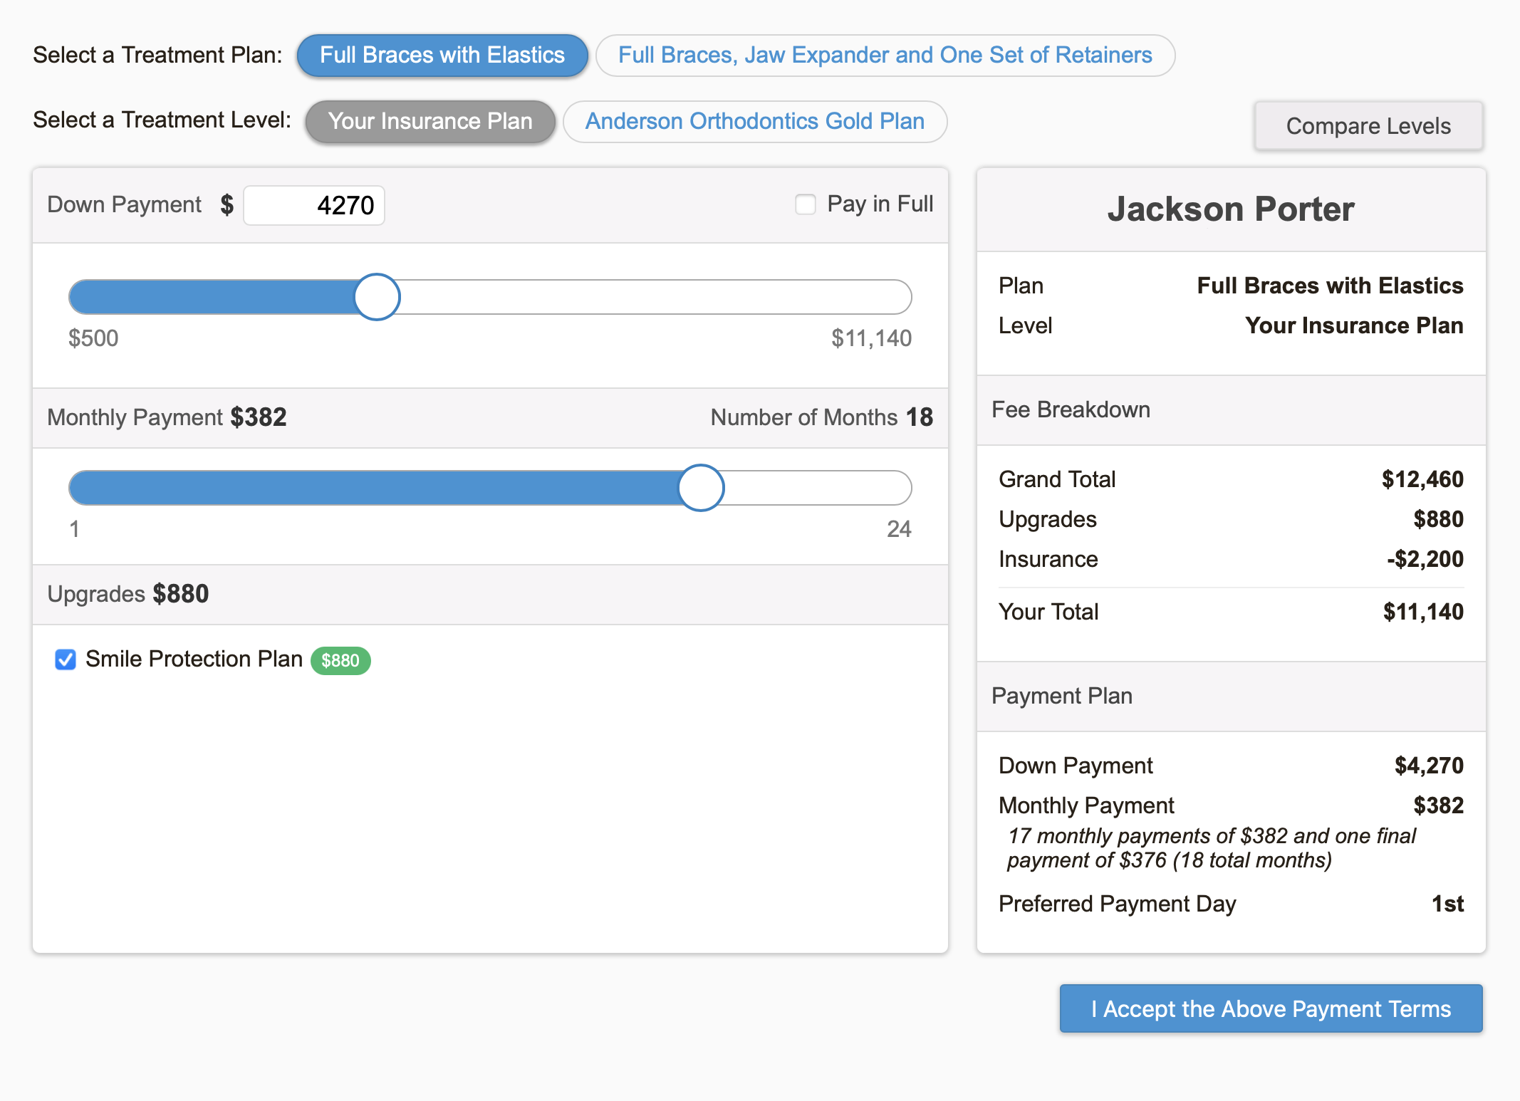Select Full Braces with Elastics plan
The image size is (1520, 1101).
pyautogui.click(x=442, y=56)
